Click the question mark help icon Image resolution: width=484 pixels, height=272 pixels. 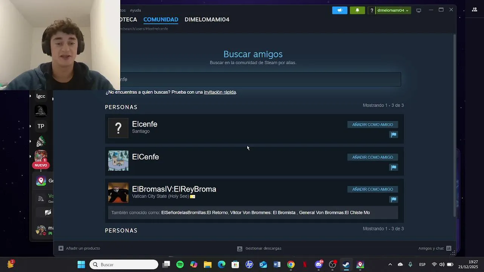[372, 10]
